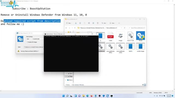Open the View dropdown in File Explorer

(x=112, y=23)
